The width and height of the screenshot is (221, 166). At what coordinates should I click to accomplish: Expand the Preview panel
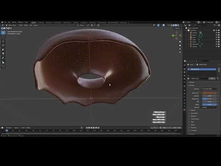(x=192, y=83)
